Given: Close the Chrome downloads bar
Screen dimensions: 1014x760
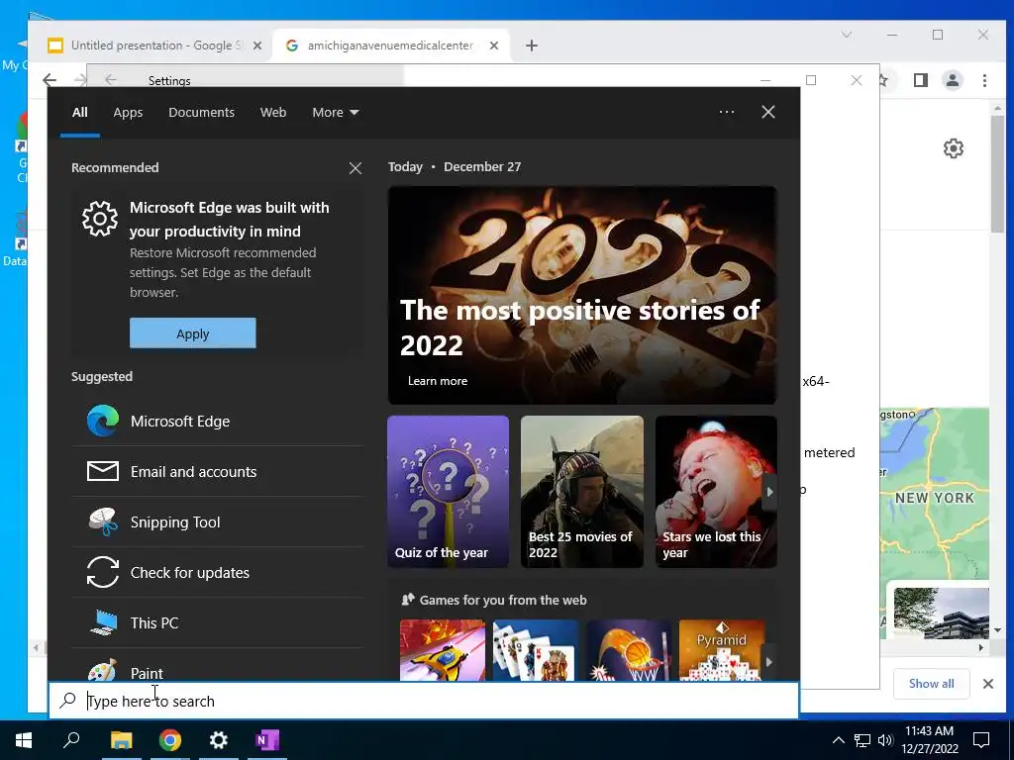Looking at the screenshot, I should pos(988,683).
